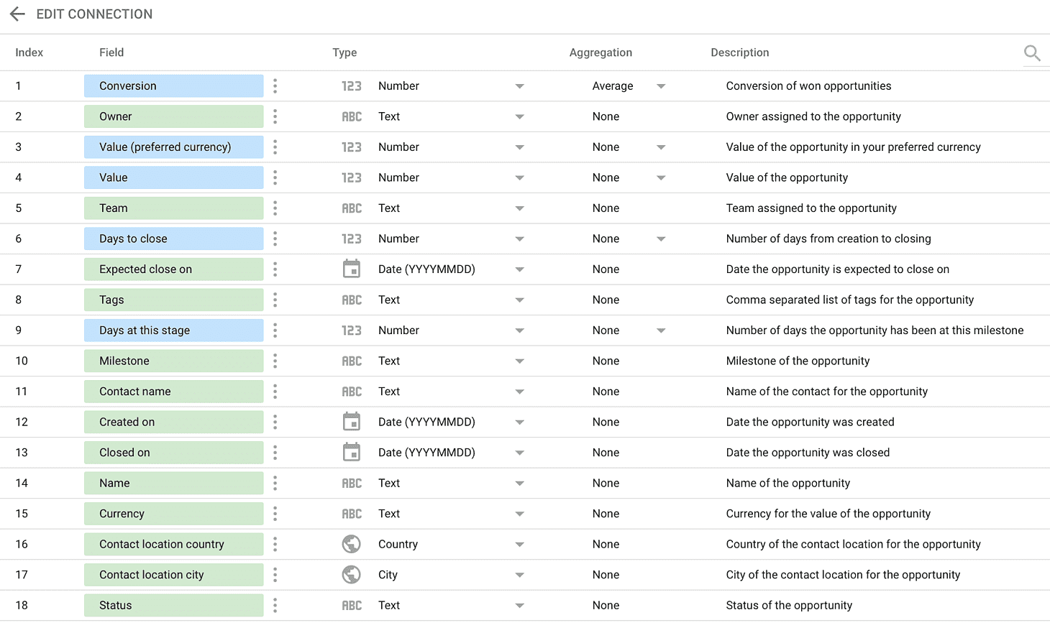Open the three-dot menu for Conversion field

[x=275, y=86]
